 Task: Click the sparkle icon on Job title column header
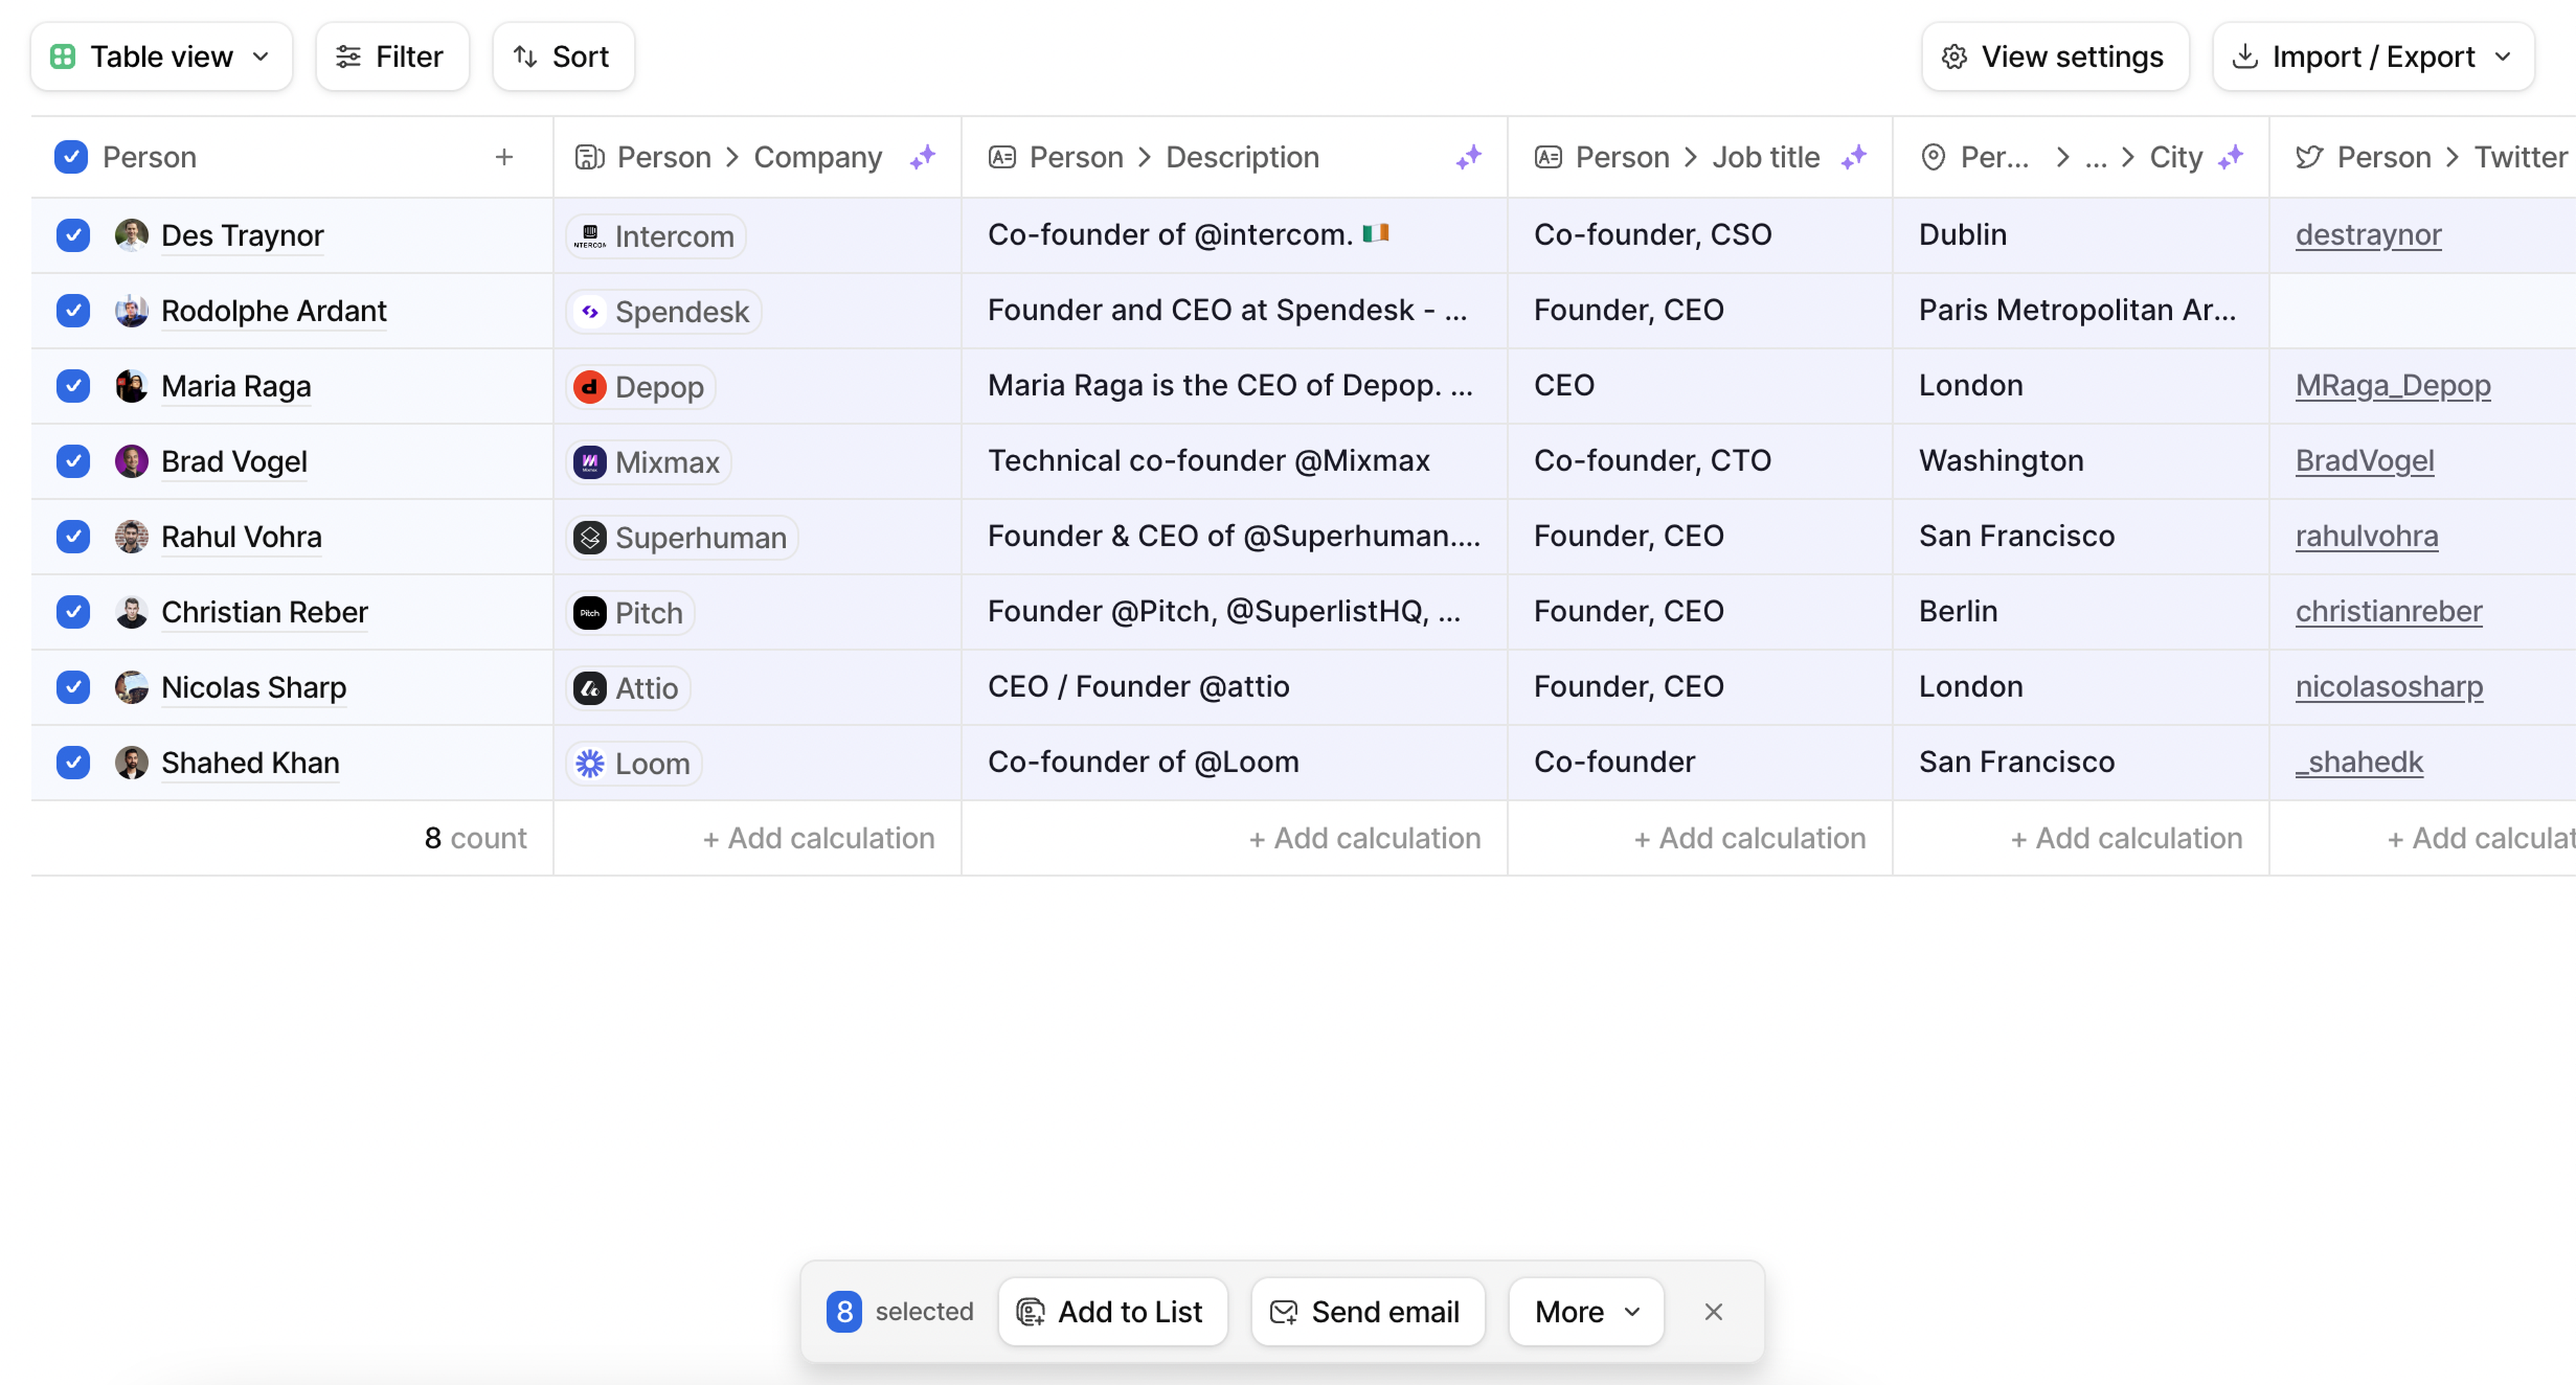tap(1853, 157)
